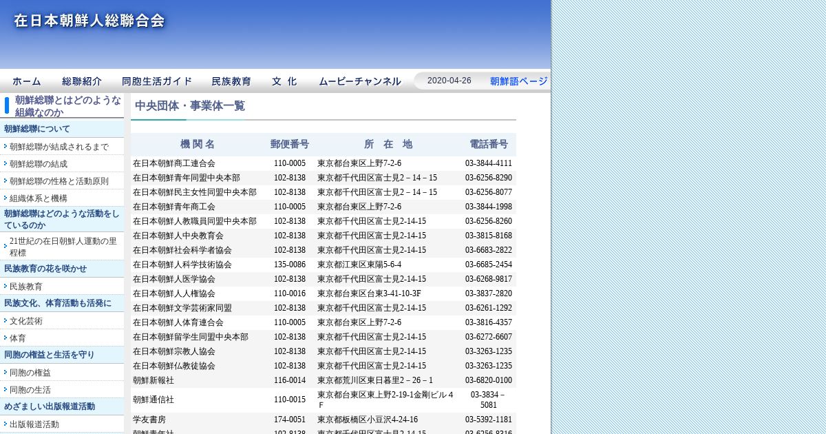Click phone number 03-5392-1181
This screenshot has height=434, width=826.
tap(489, 420)
